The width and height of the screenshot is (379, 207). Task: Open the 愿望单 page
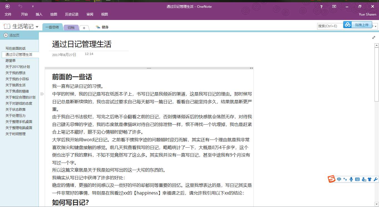pos(11,61)
